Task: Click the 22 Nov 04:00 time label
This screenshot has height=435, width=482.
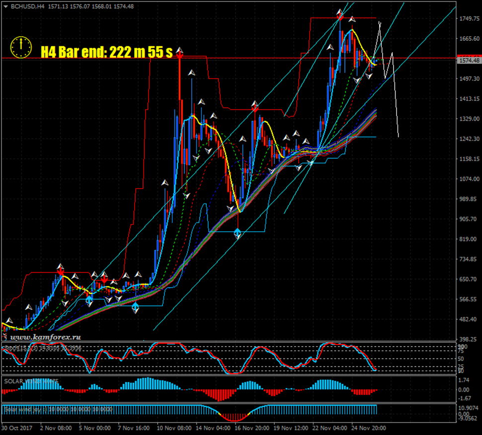Action: click(x=330, y=428)
